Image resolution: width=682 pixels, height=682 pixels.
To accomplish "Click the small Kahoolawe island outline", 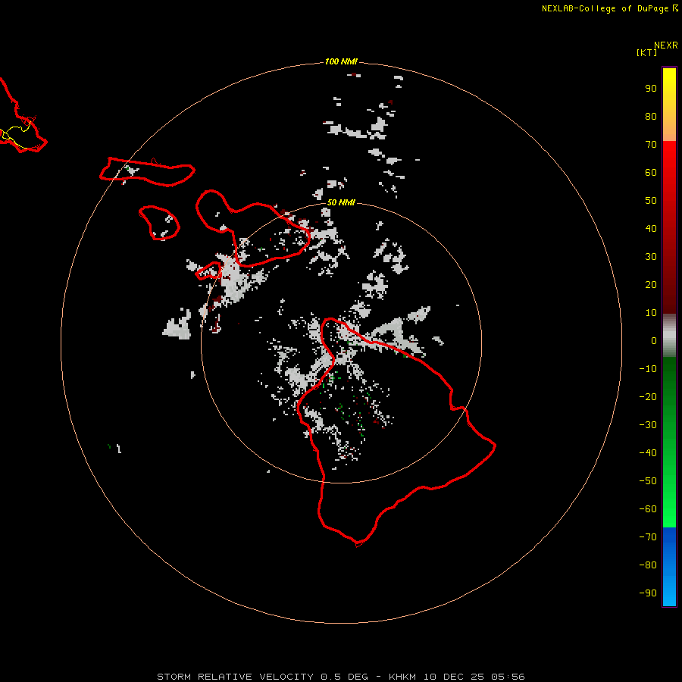I will point(209,271).
